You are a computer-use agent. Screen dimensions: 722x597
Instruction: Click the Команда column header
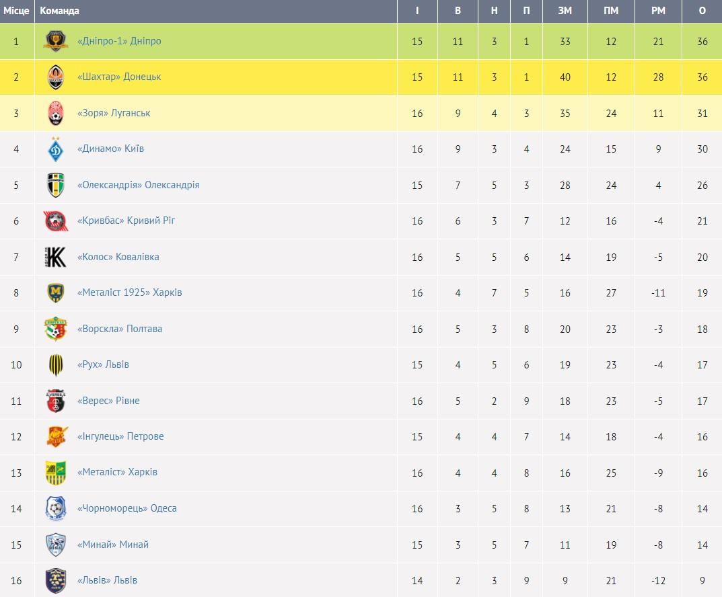[x=59, y=11]
